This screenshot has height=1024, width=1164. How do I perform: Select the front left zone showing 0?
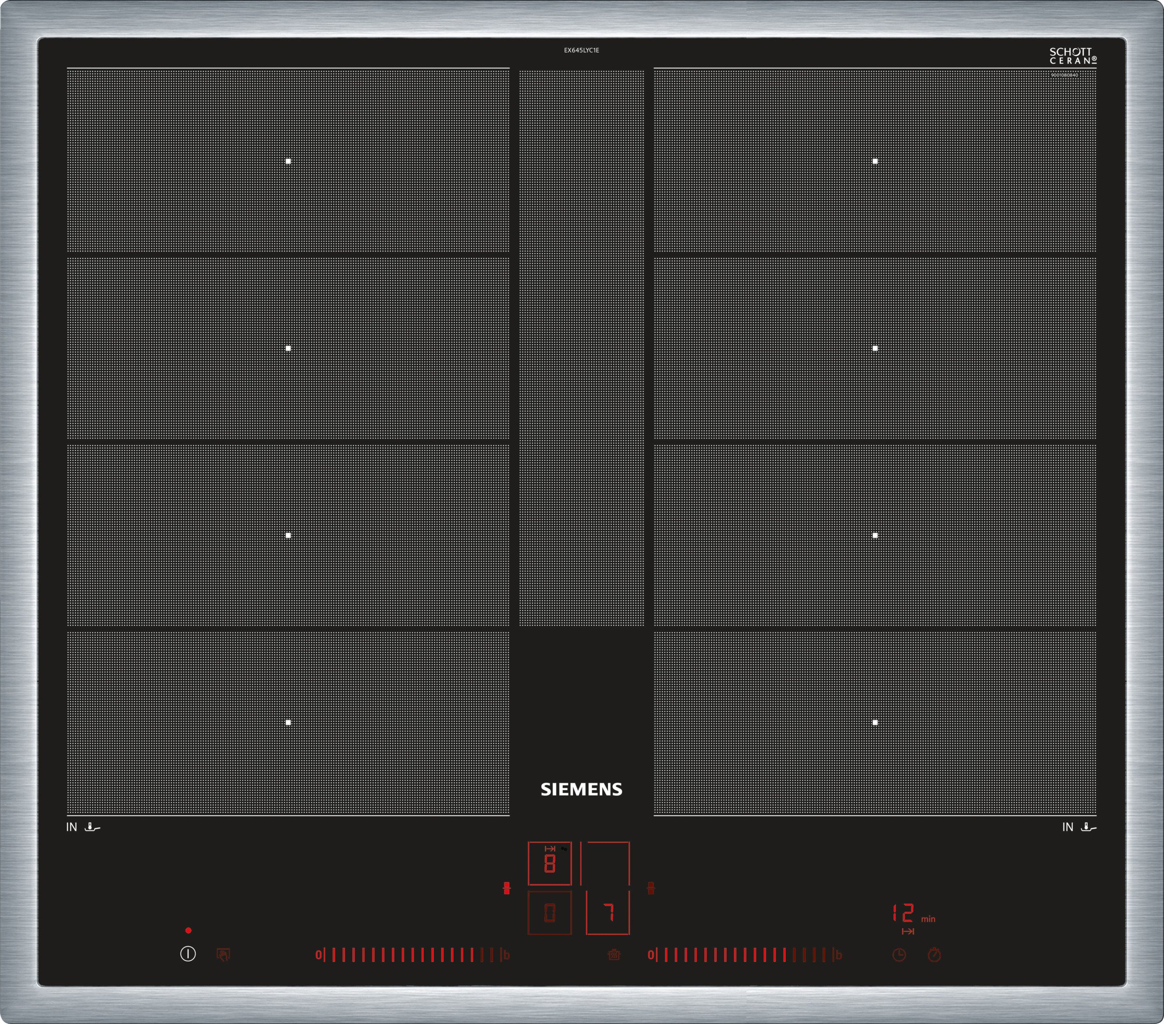pos(549,913)
